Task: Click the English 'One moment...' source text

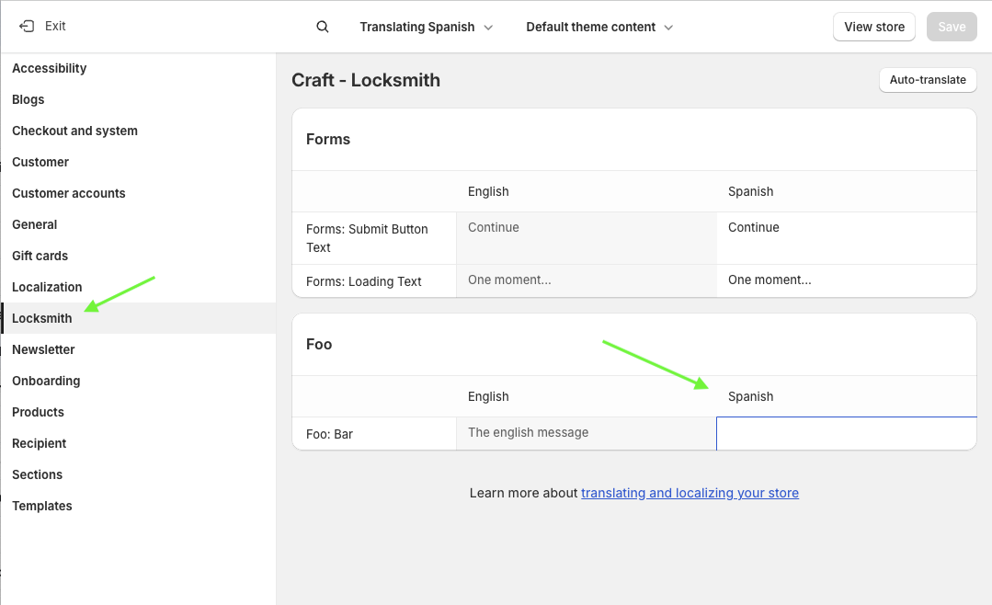Action: [x=509, y=280]
